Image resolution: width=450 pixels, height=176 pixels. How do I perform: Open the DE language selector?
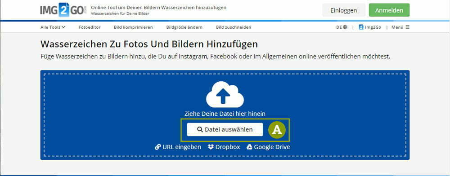[x=342, y=27]
